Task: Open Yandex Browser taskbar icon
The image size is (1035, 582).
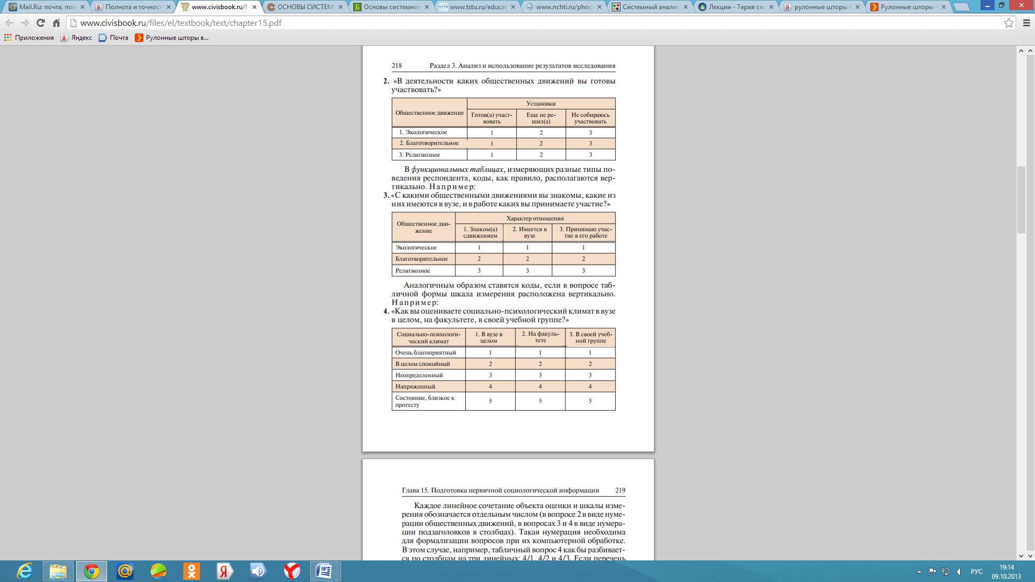Action: pos(292,571)
